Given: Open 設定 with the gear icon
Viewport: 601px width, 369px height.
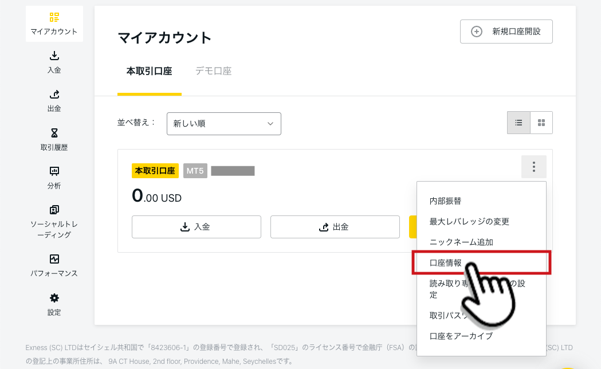Looking at the screenshot, I should 54,304.
